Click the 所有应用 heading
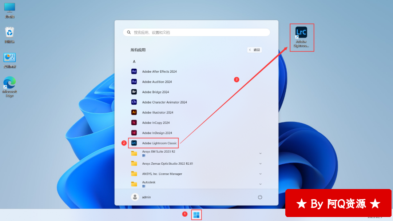 (138, 50)
